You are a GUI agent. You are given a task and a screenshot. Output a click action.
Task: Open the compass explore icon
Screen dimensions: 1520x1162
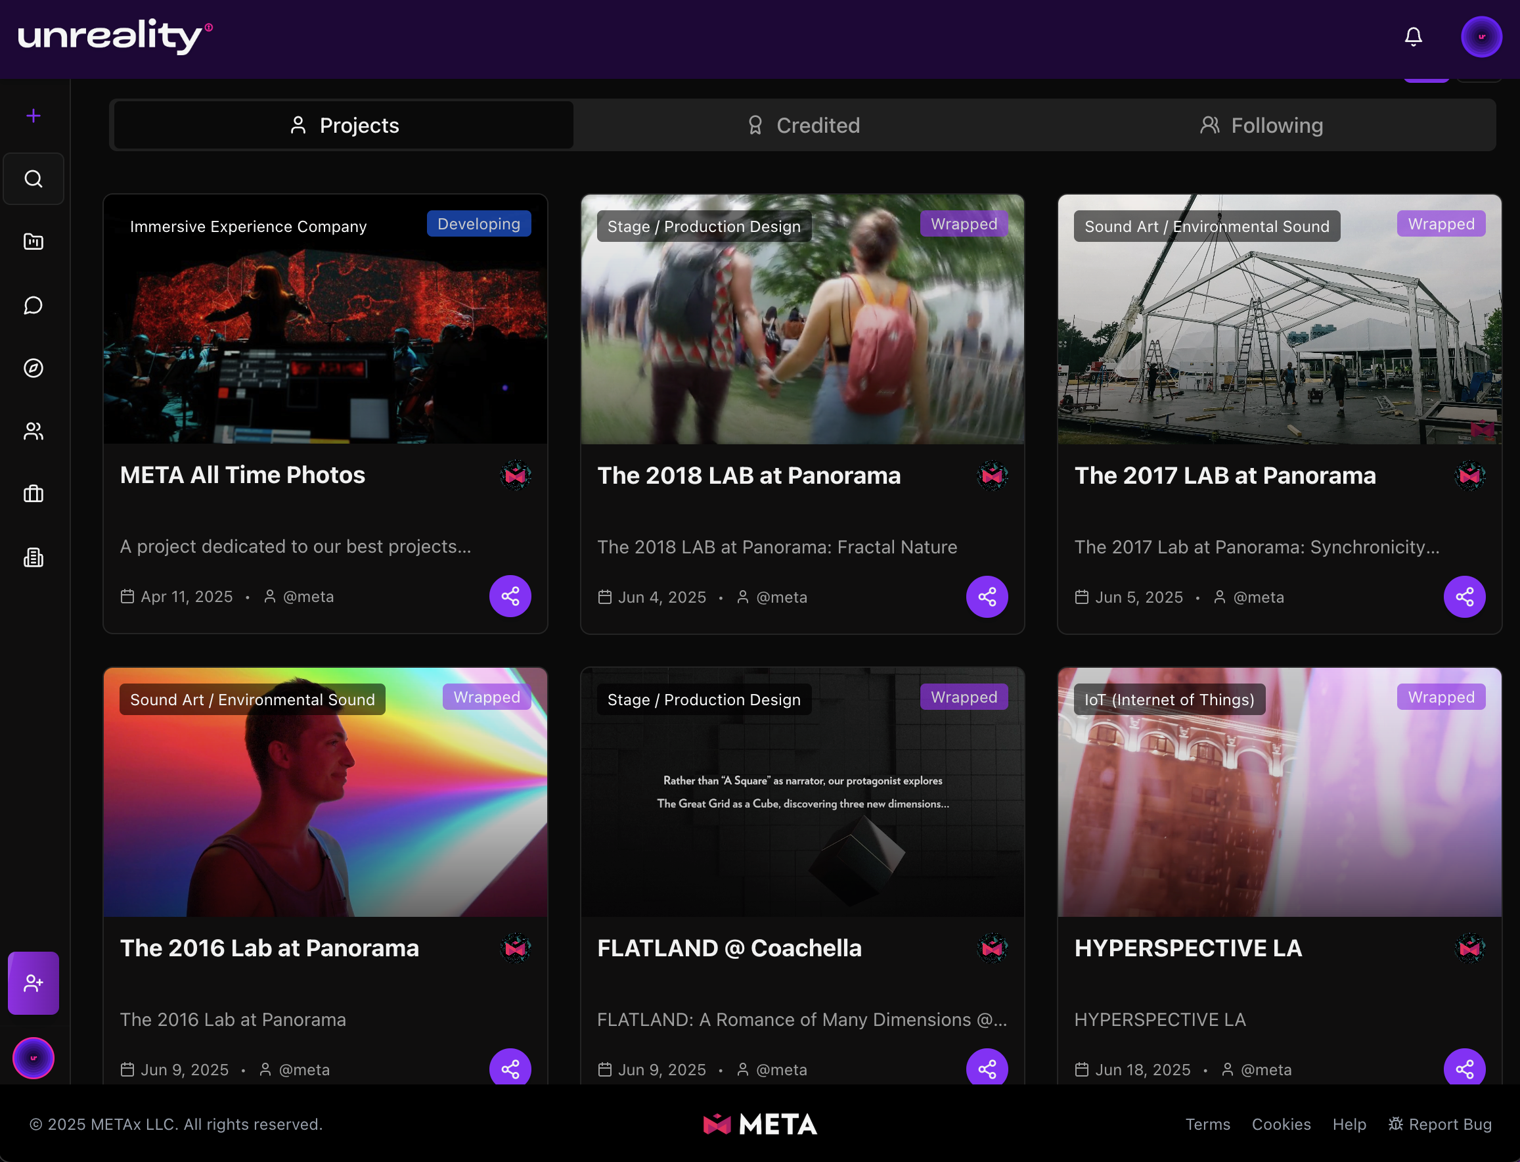34,368
